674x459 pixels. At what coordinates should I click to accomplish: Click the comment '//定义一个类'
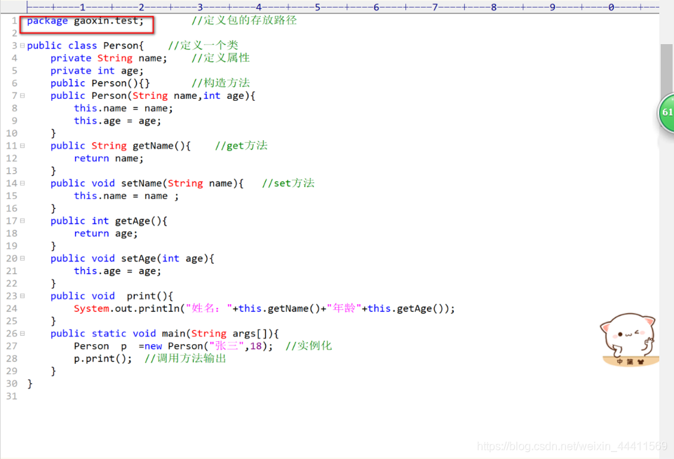(203, 46)
